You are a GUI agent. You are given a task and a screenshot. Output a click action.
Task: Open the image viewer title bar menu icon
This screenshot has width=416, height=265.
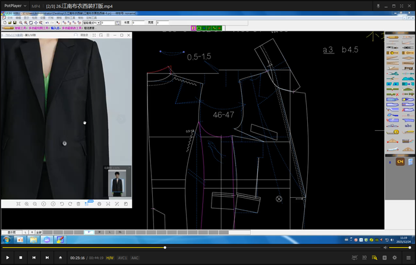(108, 35)
